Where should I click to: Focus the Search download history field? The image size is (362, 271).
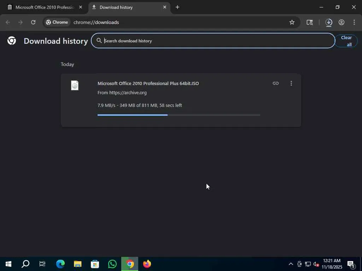point(213,41)
